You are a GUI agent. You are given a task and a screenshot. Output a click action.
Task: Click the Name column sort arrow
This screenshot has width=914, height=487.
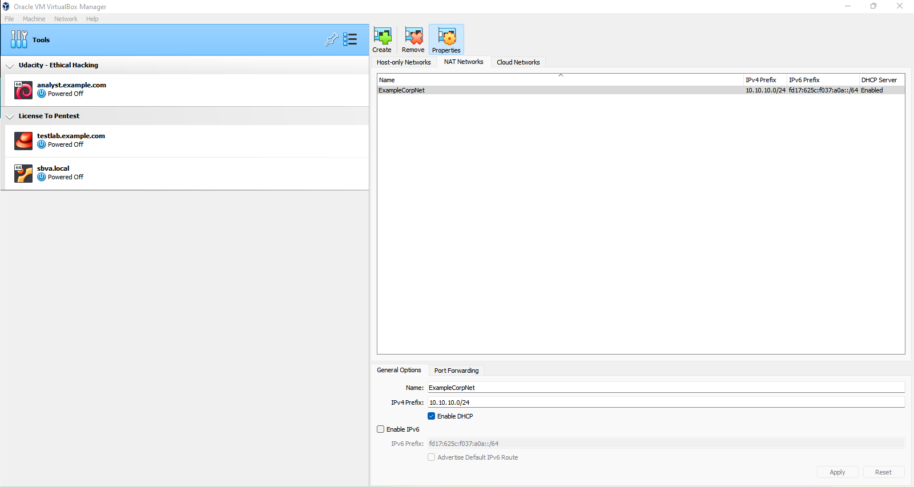tap(561, 75)
